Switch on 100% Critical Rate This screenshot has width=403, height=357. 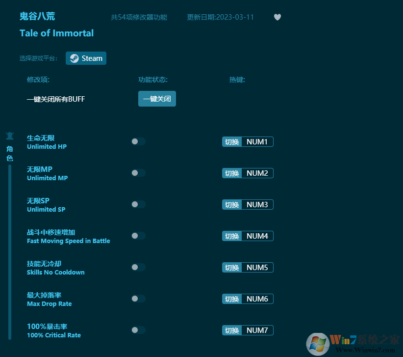(138, 330)
